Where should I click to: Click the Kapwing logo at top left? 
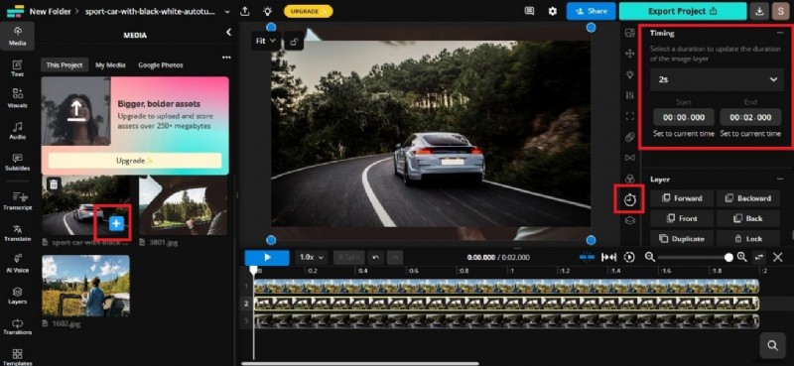15,11
